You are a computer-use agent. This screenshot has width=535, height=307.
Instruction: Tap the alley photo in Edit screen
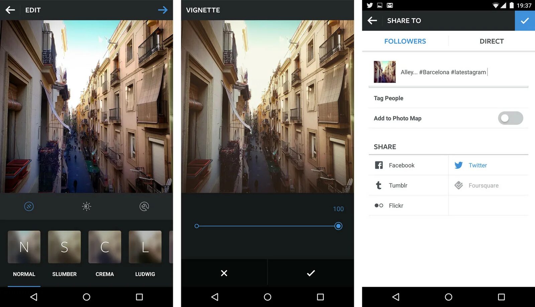coord(87,106)
